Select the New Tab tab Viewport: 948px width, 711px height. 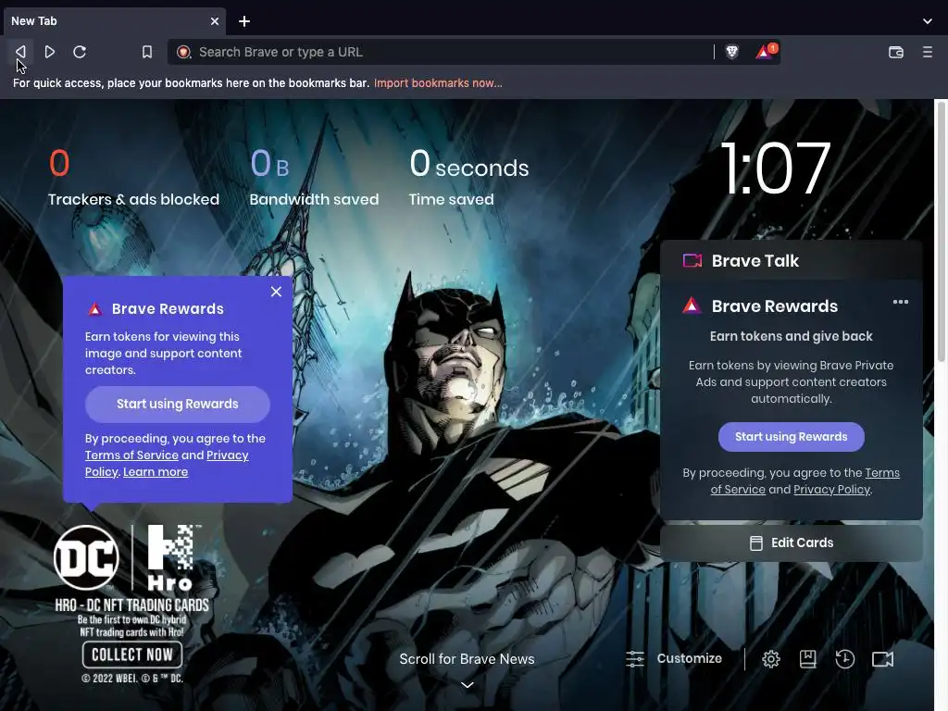[115, 21]
